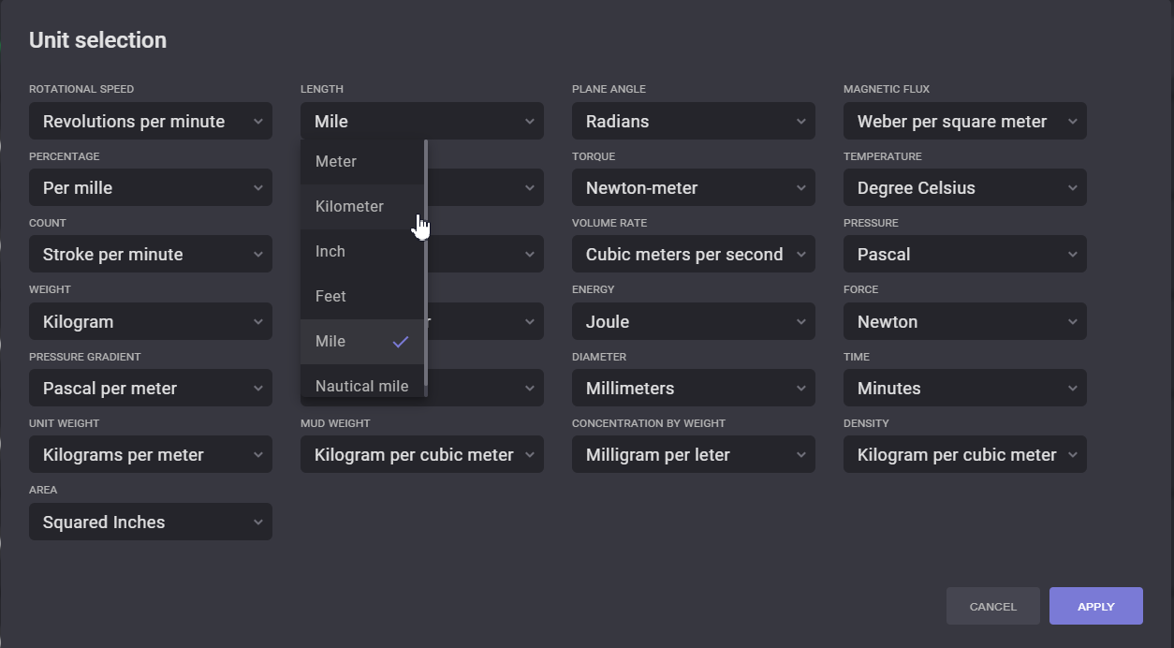
Task: Open the Rotational Speed dropdown
Action: click(x=151, y=122)
